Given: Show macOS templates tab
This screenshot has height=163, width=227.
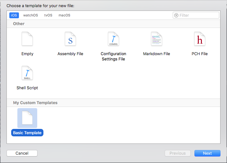Looking at the screenshot, I should tap(64, 15).
